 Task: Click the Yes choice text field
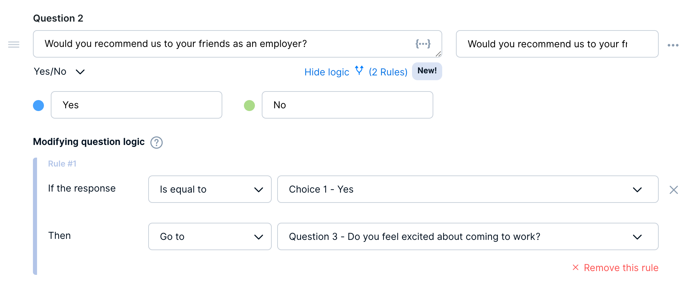(x=137, y=105)
